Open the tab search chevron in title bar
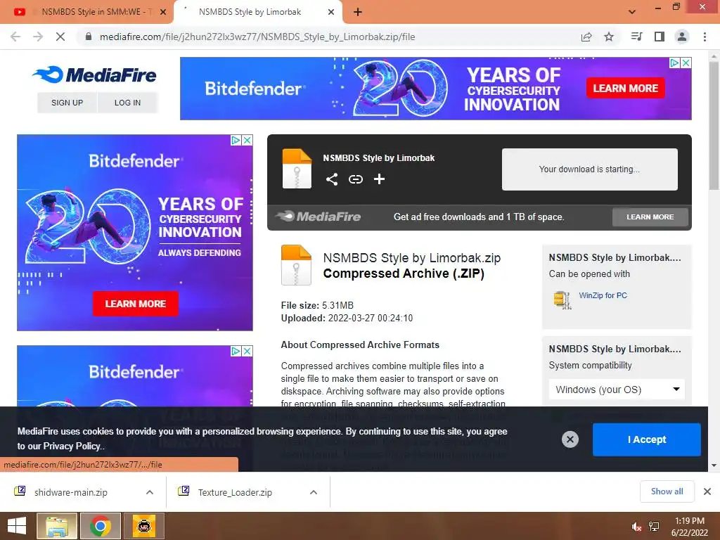The width and height of the screenshot is (720, 540). point(632,12)
